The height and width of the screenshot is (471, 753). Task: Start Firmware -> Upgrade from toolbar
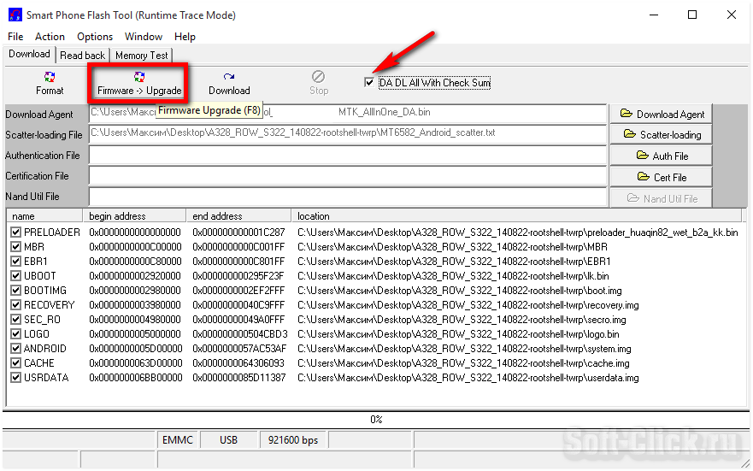coord(139,83)
